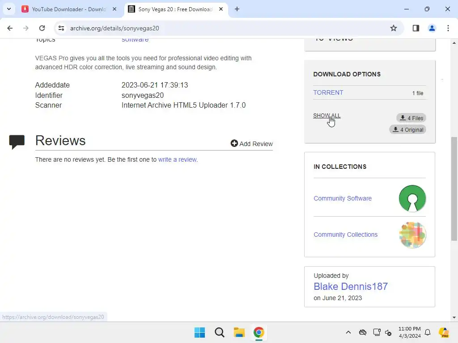The image size is (458, 343).
Task: Click SHOW ALL download options
Action: [x=327, y=116]
